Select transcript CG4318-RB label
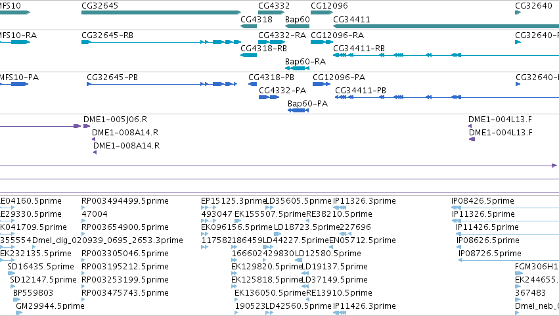Viewport: 559px width, 316px height. click(x=263, y=49)
